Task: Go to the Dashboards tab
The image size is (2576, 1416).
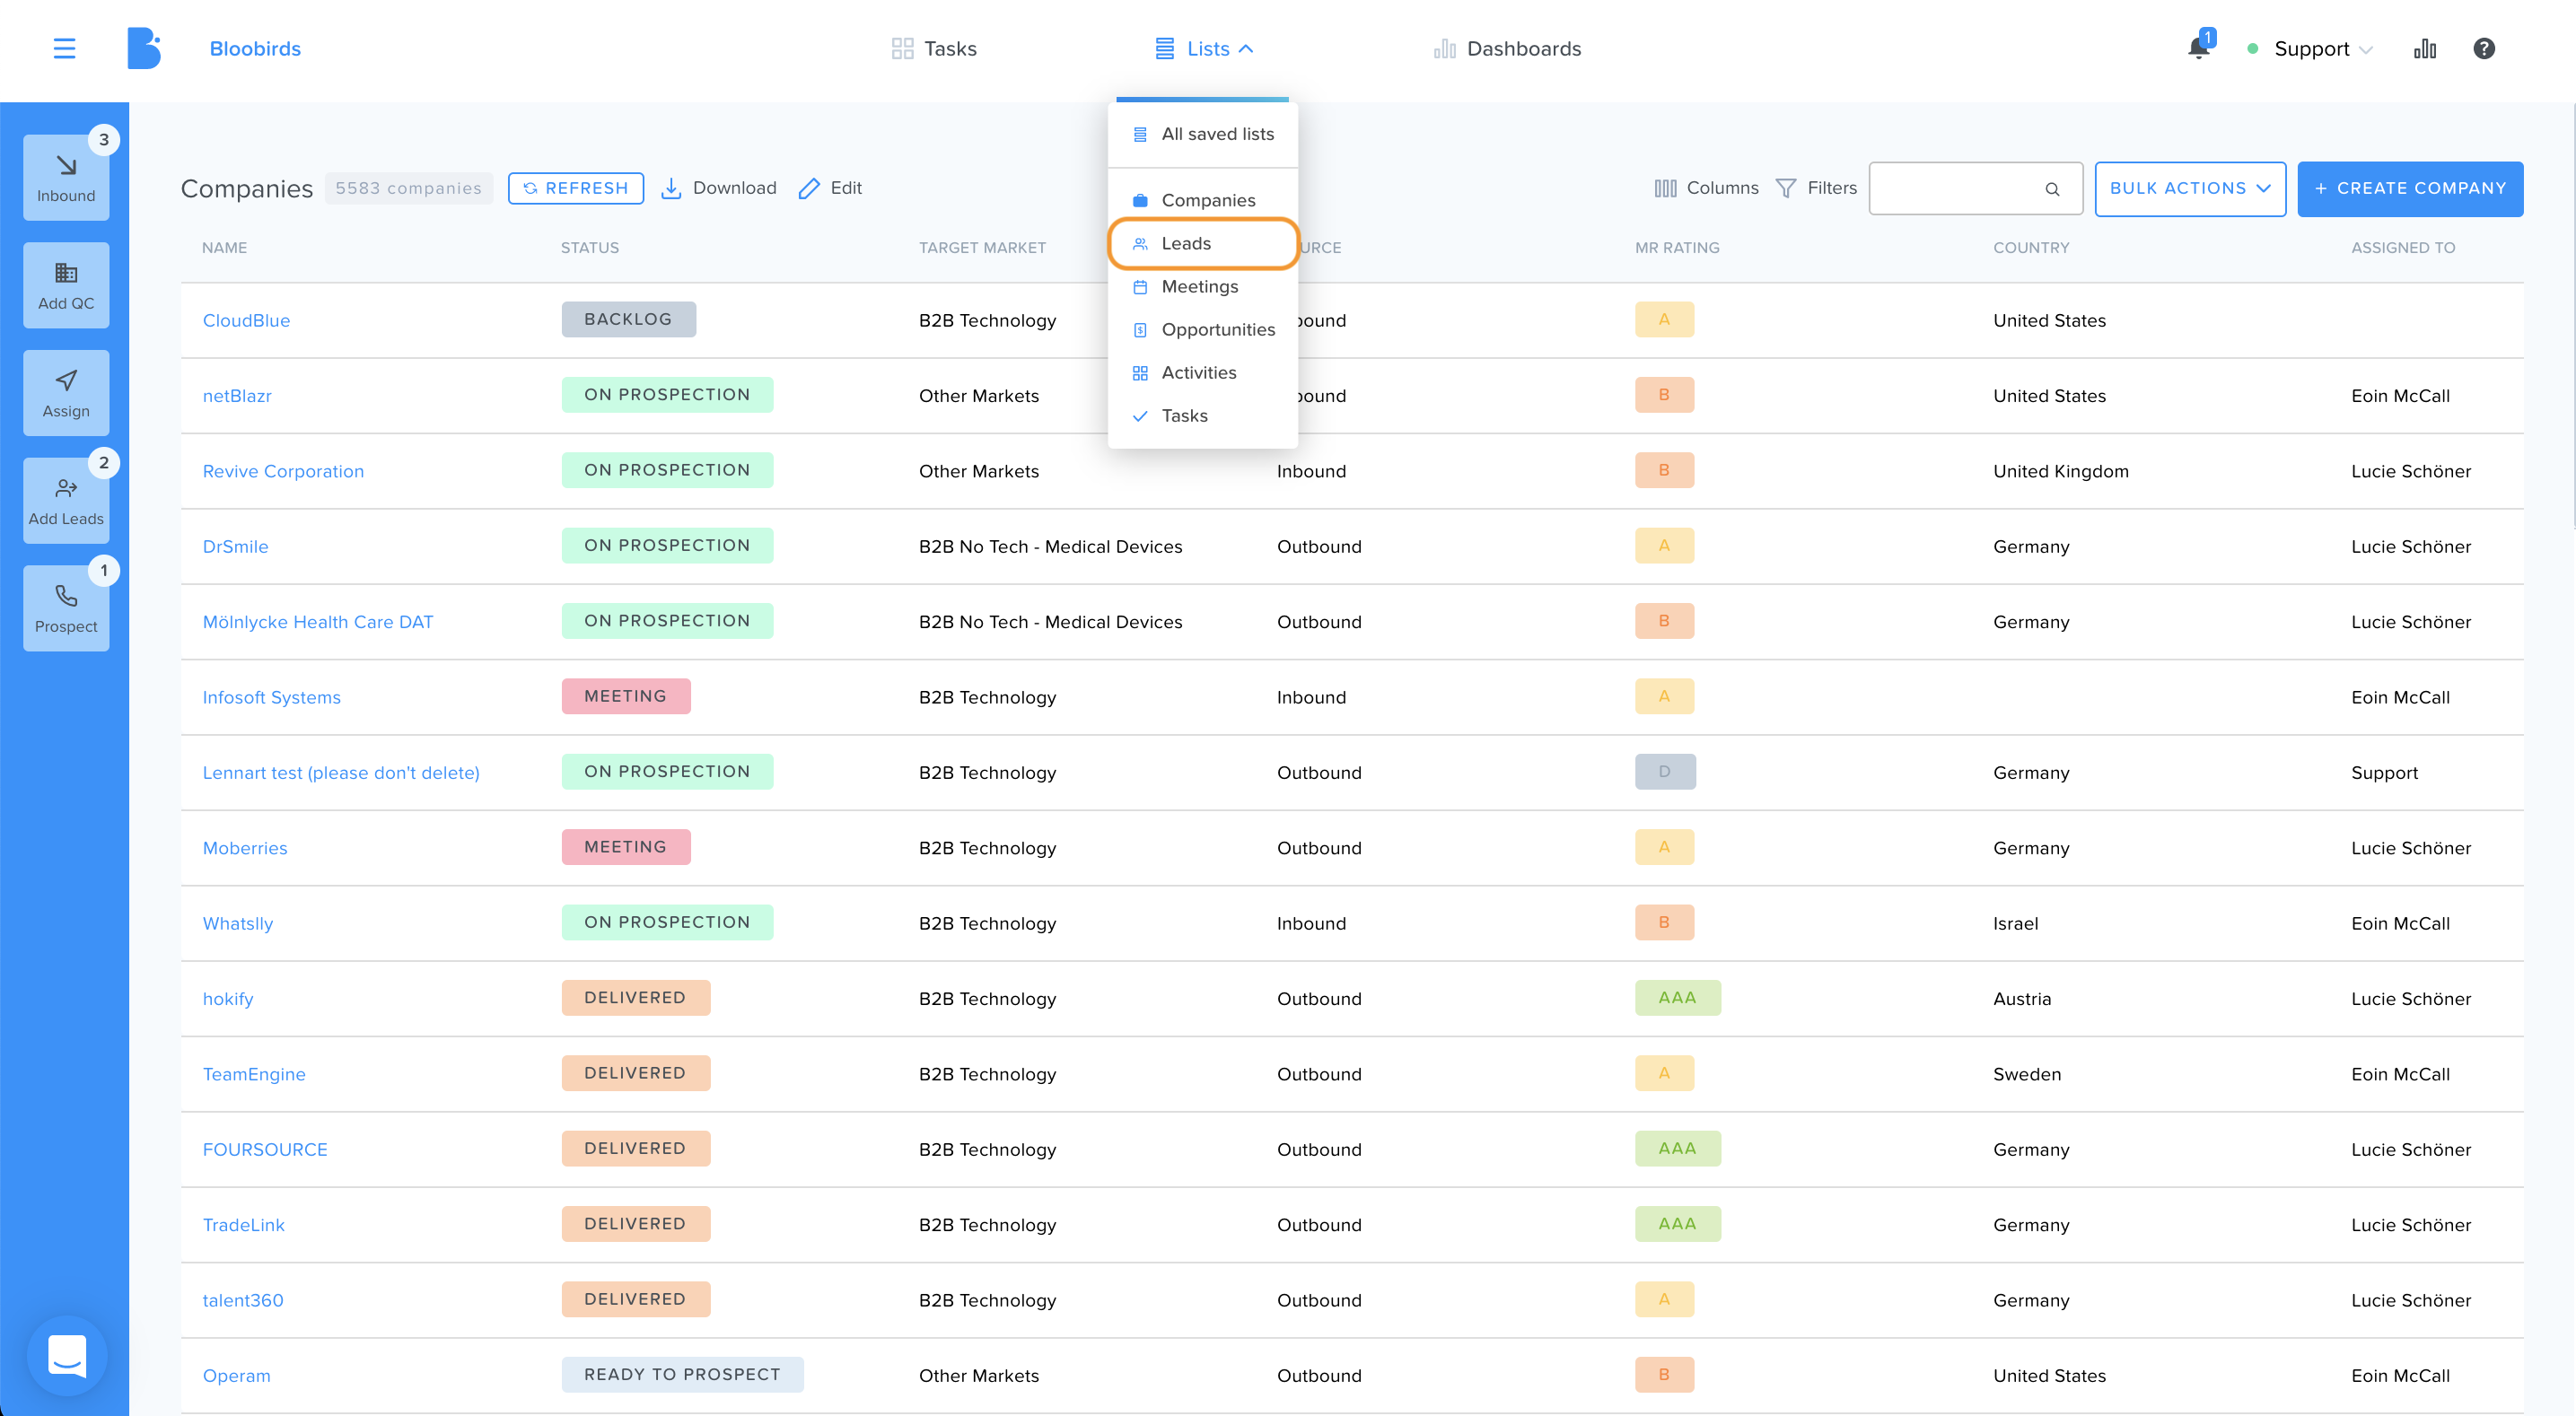Action: (x=1507, y=48)
